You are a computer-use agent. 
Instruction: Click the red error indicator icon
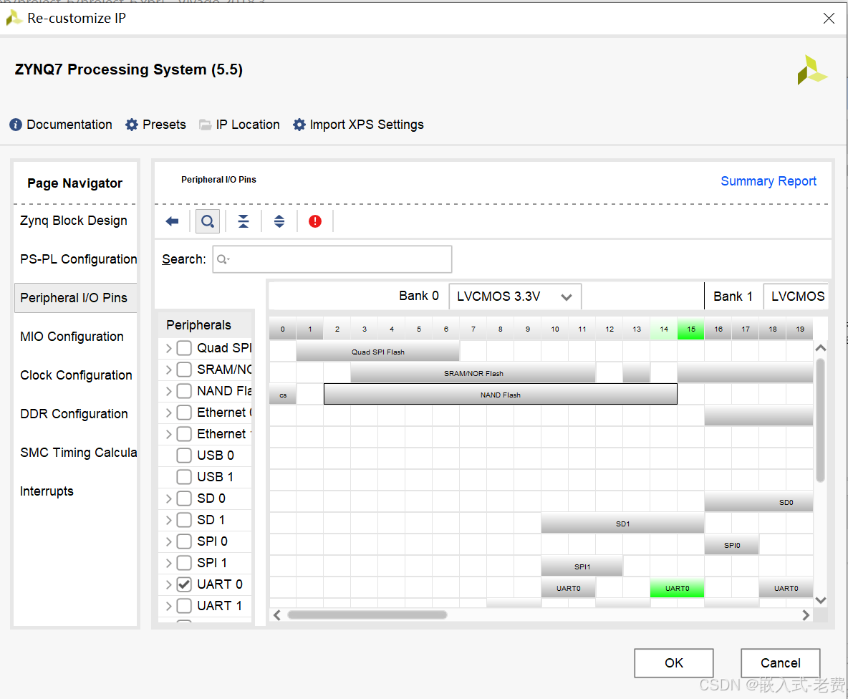314,221
